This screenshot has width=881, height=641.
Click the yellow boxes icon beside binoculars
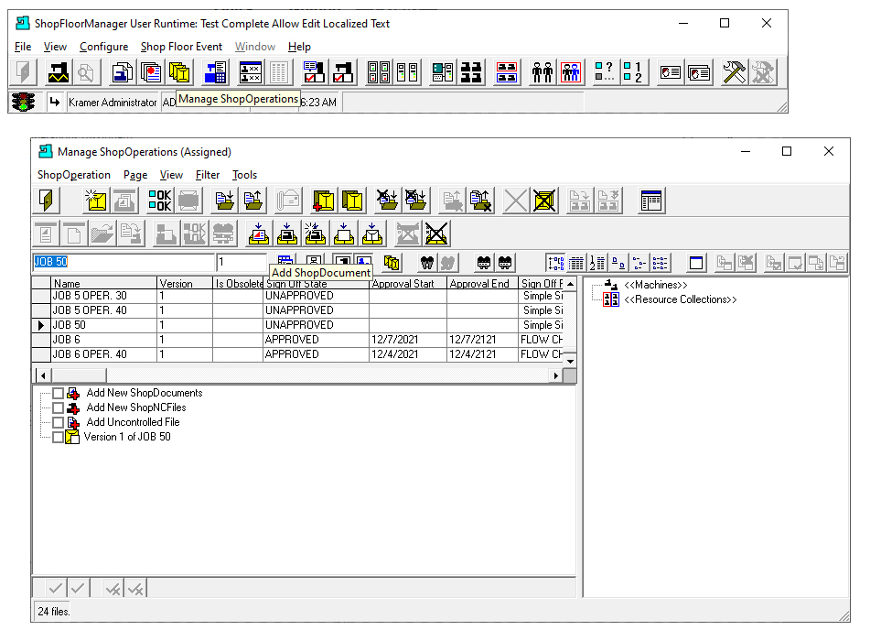point(392,262)
